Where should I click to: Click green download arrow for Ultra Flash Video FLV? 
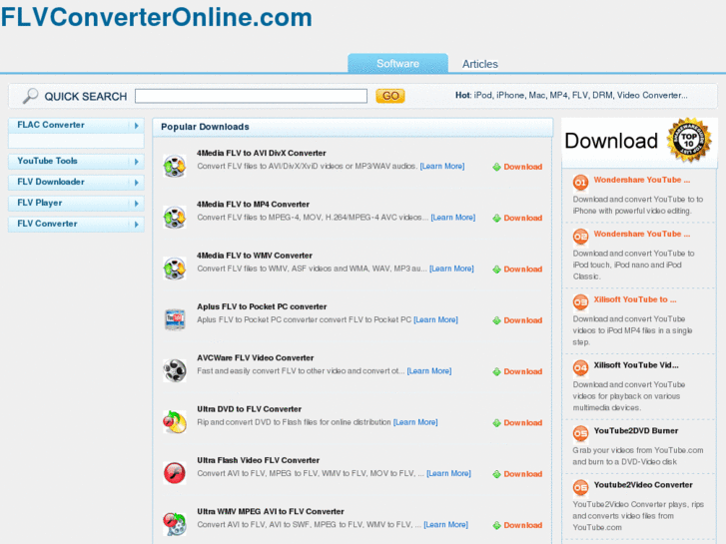[x=496, y=474]
